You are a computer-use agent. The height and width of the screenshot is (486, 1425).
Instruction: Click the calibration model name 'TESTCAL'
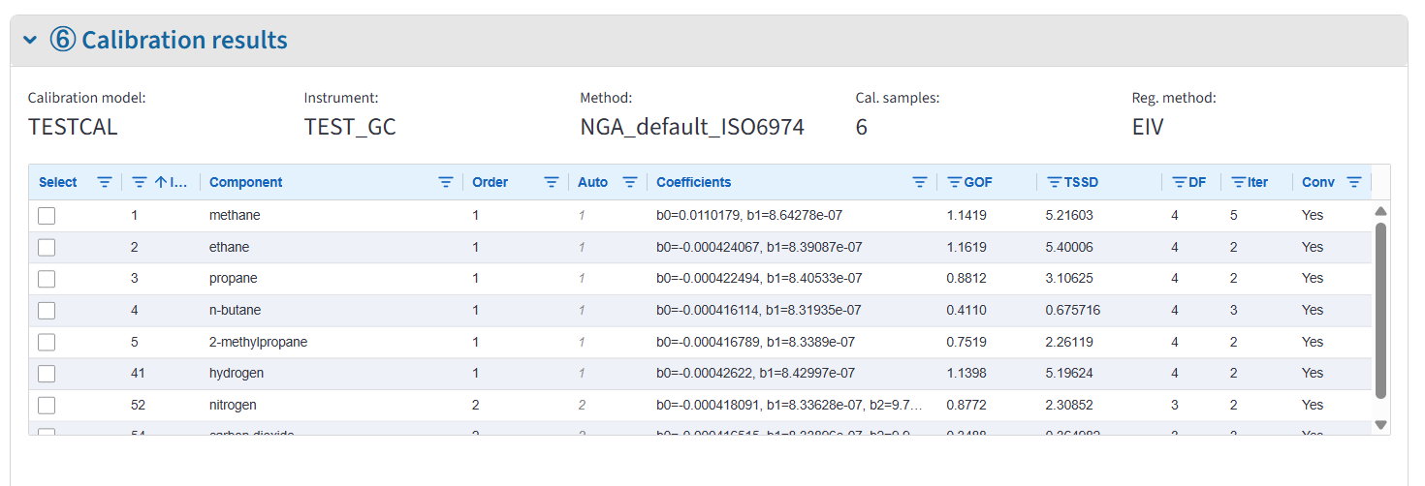pyautogui.click(x=73, y=127)
